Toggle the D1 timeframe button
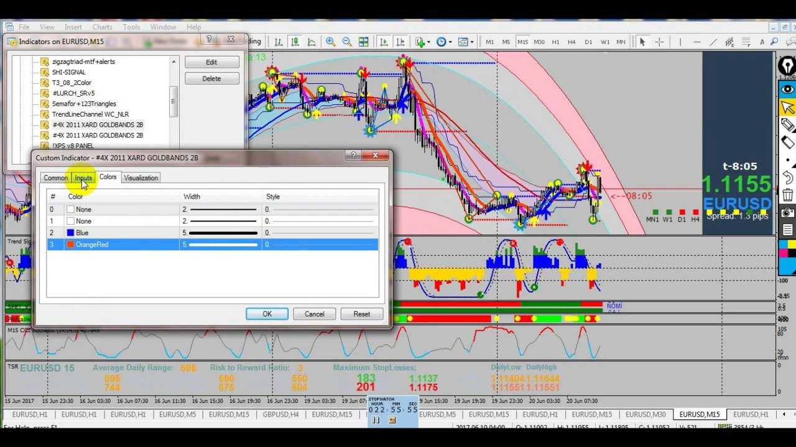The image size is (796, 447). 588,42
